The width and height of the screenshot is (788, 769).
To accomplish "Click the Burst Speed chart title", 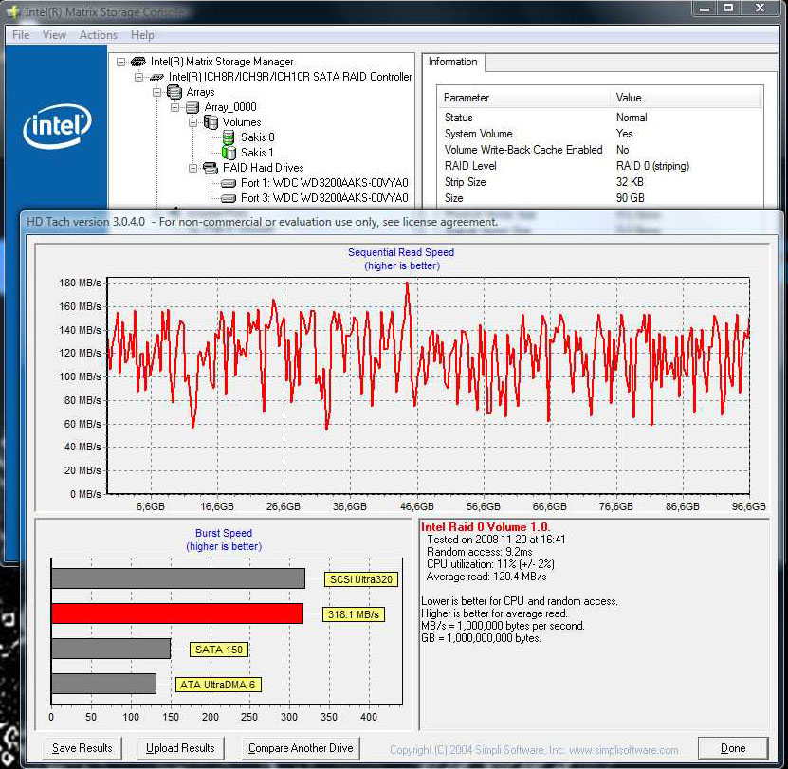I will (224, 533).
